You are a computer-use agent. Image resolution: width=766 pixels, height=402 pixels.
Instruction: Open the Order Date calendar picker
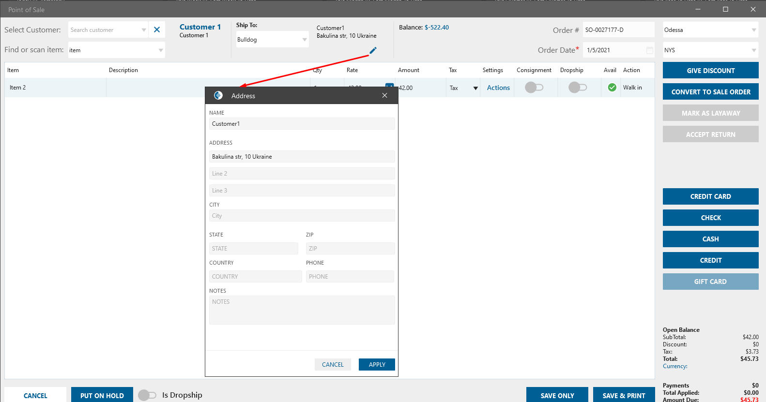click(650, 50)
